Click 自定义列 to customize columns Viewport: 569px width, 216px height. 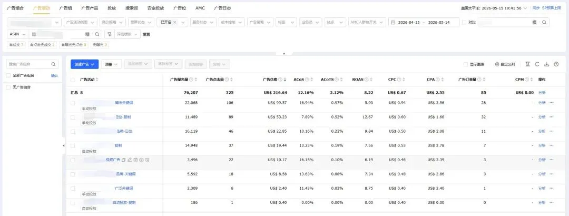[x=505, y=64]
